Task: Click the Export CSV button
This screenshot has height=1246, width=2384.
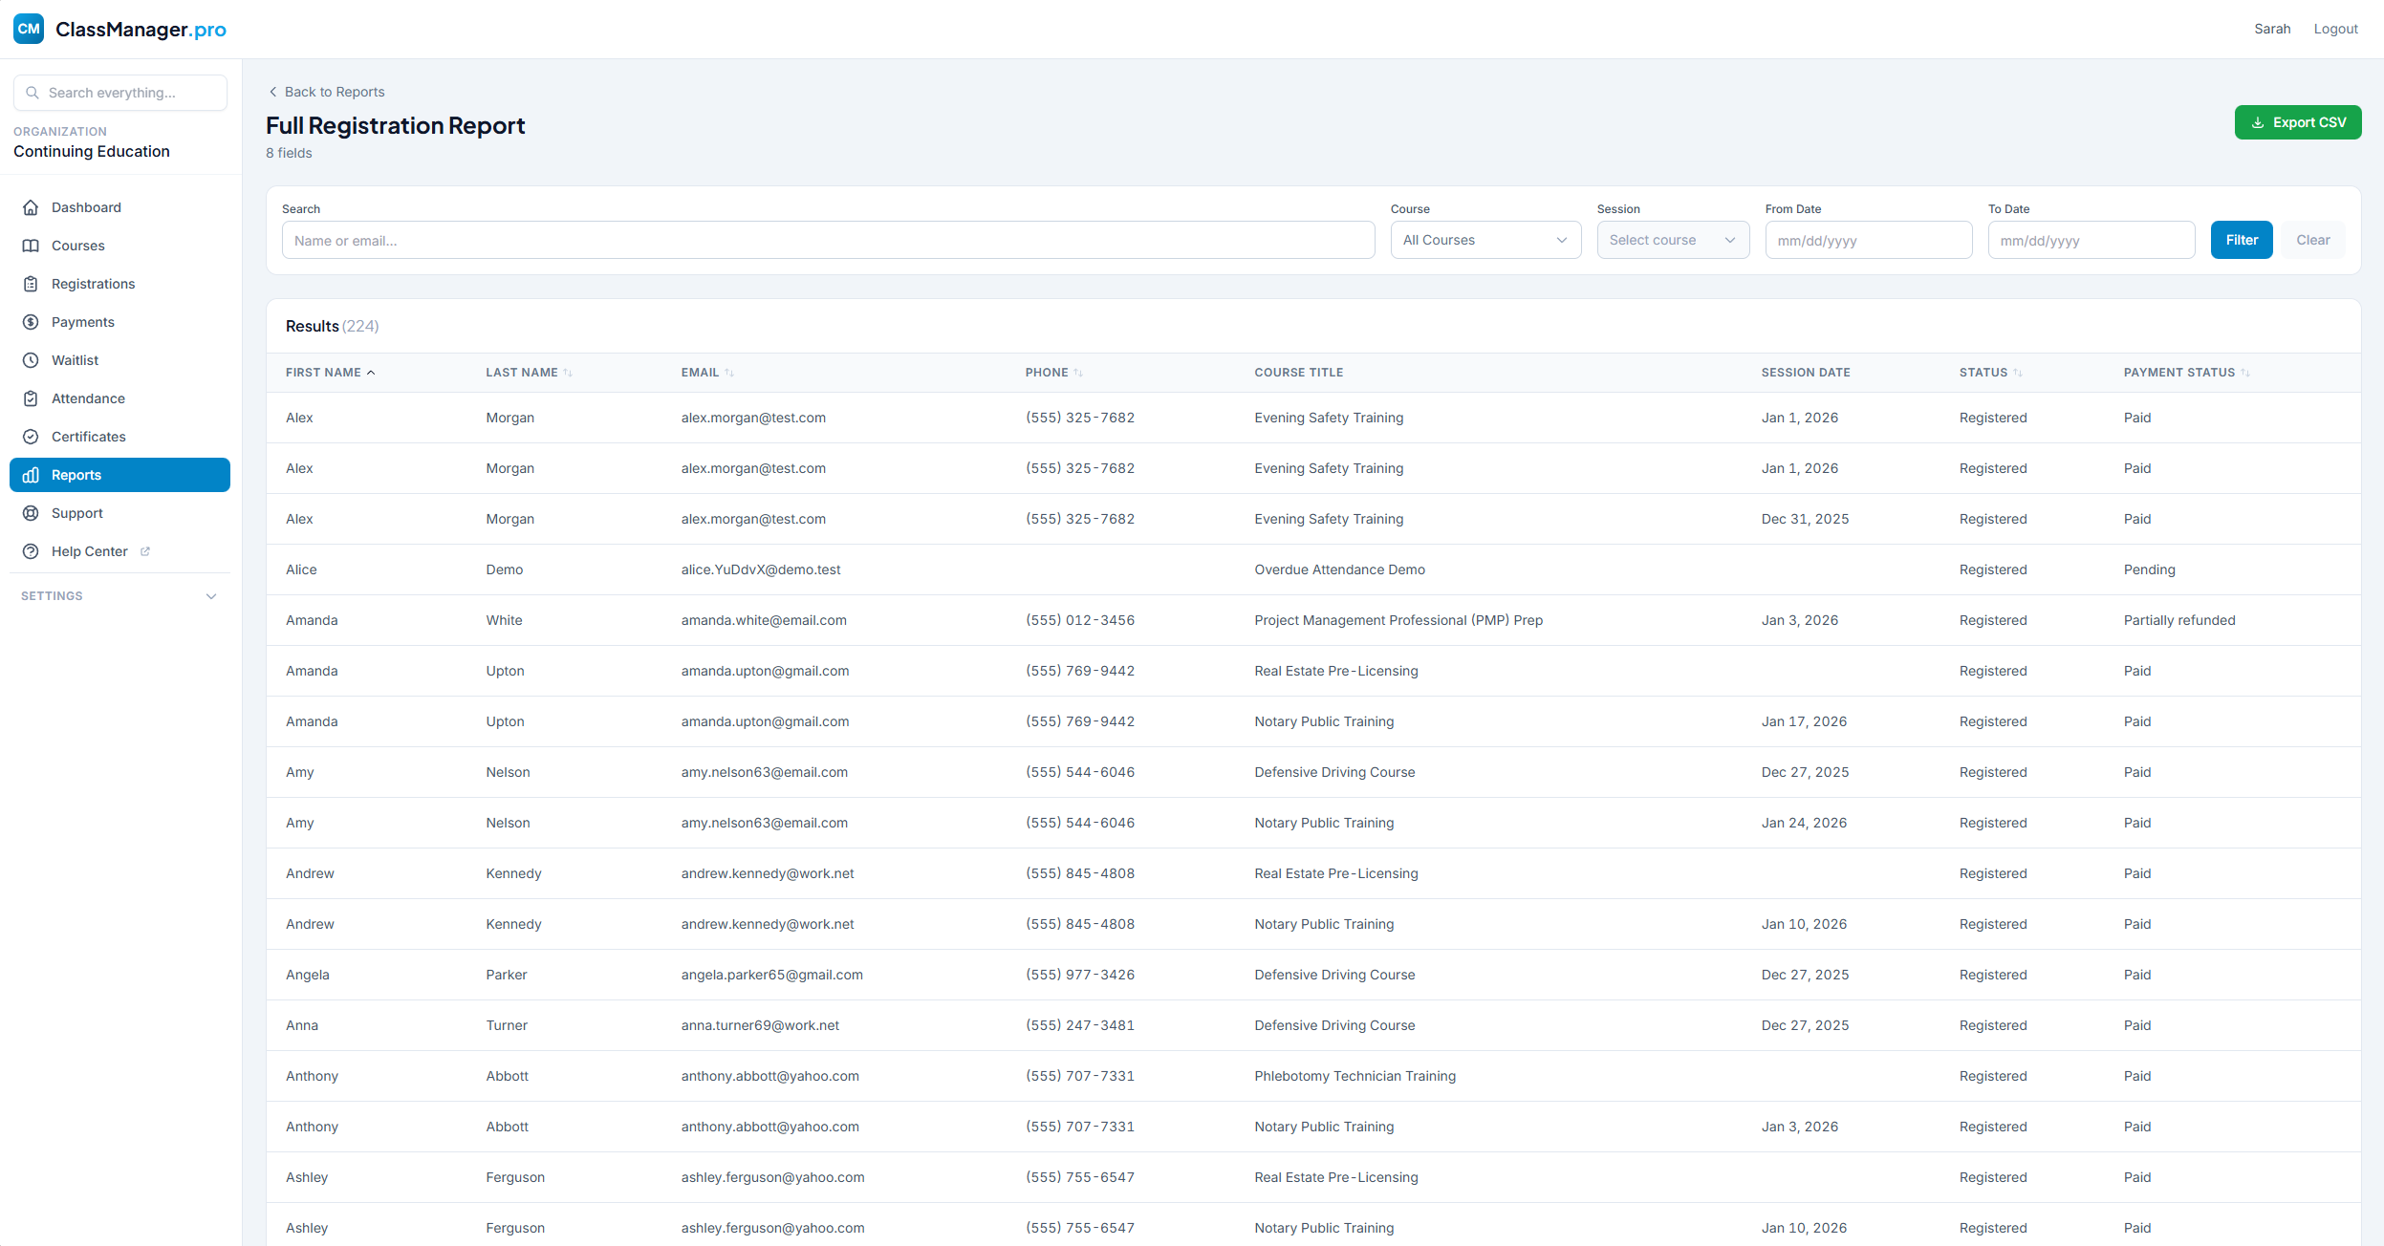Action: [2297, 122]
